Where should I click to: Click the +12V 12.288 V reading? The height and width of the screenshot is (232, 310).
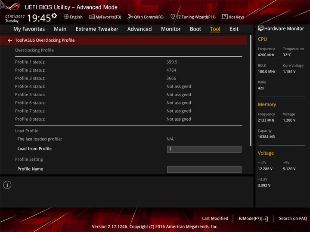click(265, 169)
